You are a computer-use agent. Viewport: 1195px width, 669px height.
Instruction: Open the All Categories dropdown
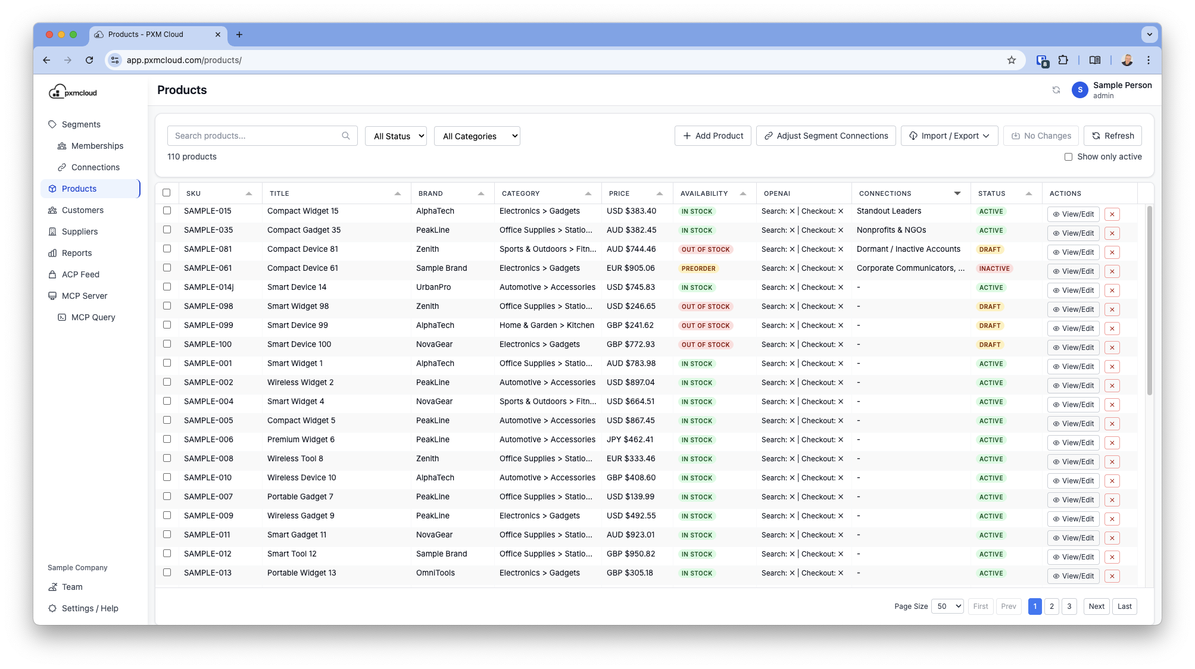coord(477,136)
